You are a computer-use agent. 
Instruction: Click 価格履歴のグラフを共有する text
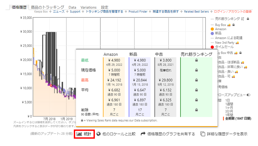tap(171, 134)
